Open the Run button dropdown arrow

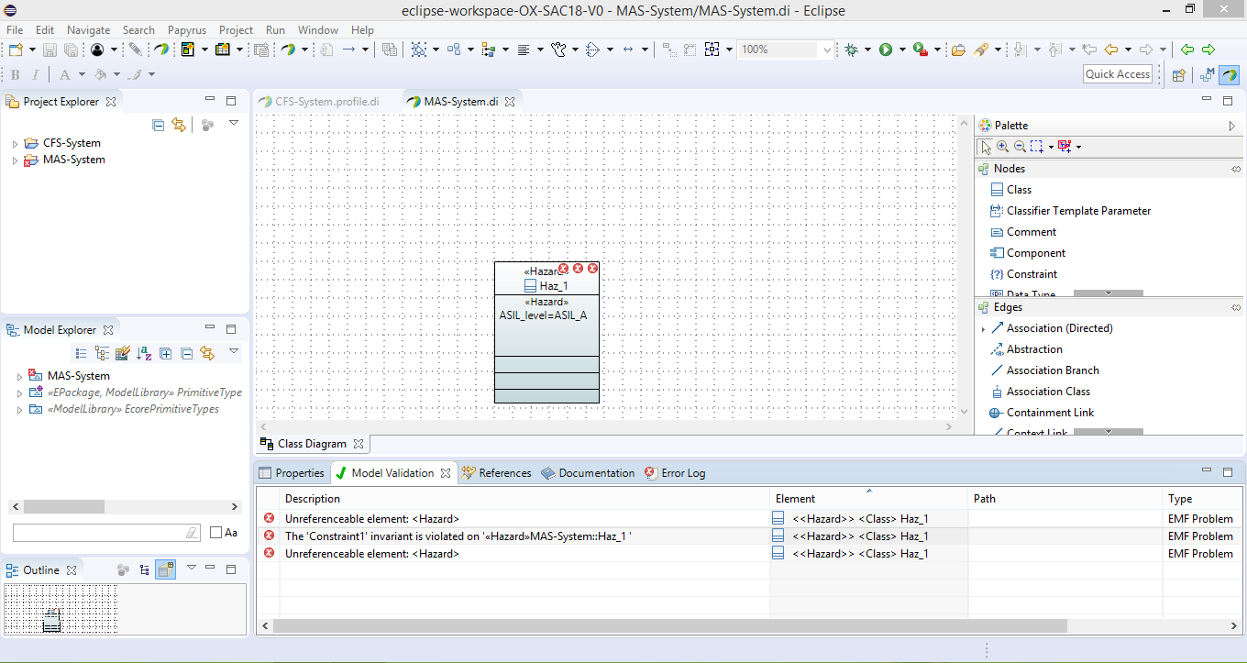coord(902,50)
